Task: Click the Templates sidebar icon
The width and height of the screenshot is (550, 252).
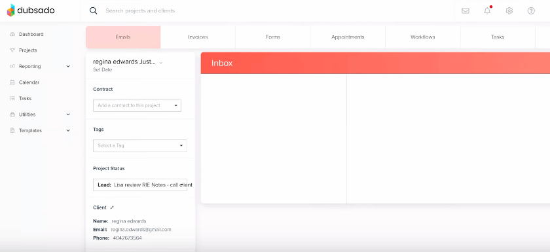Action: [x=12, y=130]
